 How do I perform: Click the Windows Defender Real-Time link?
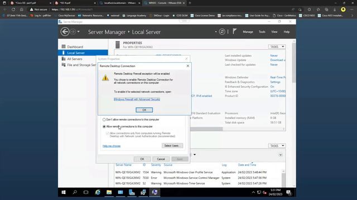pyautogui.click(x=278, y=77)
